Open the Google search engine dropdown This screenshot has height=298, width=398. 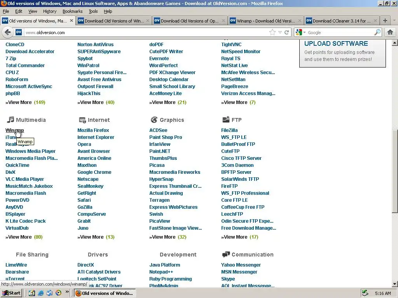(x=304, y=33)
